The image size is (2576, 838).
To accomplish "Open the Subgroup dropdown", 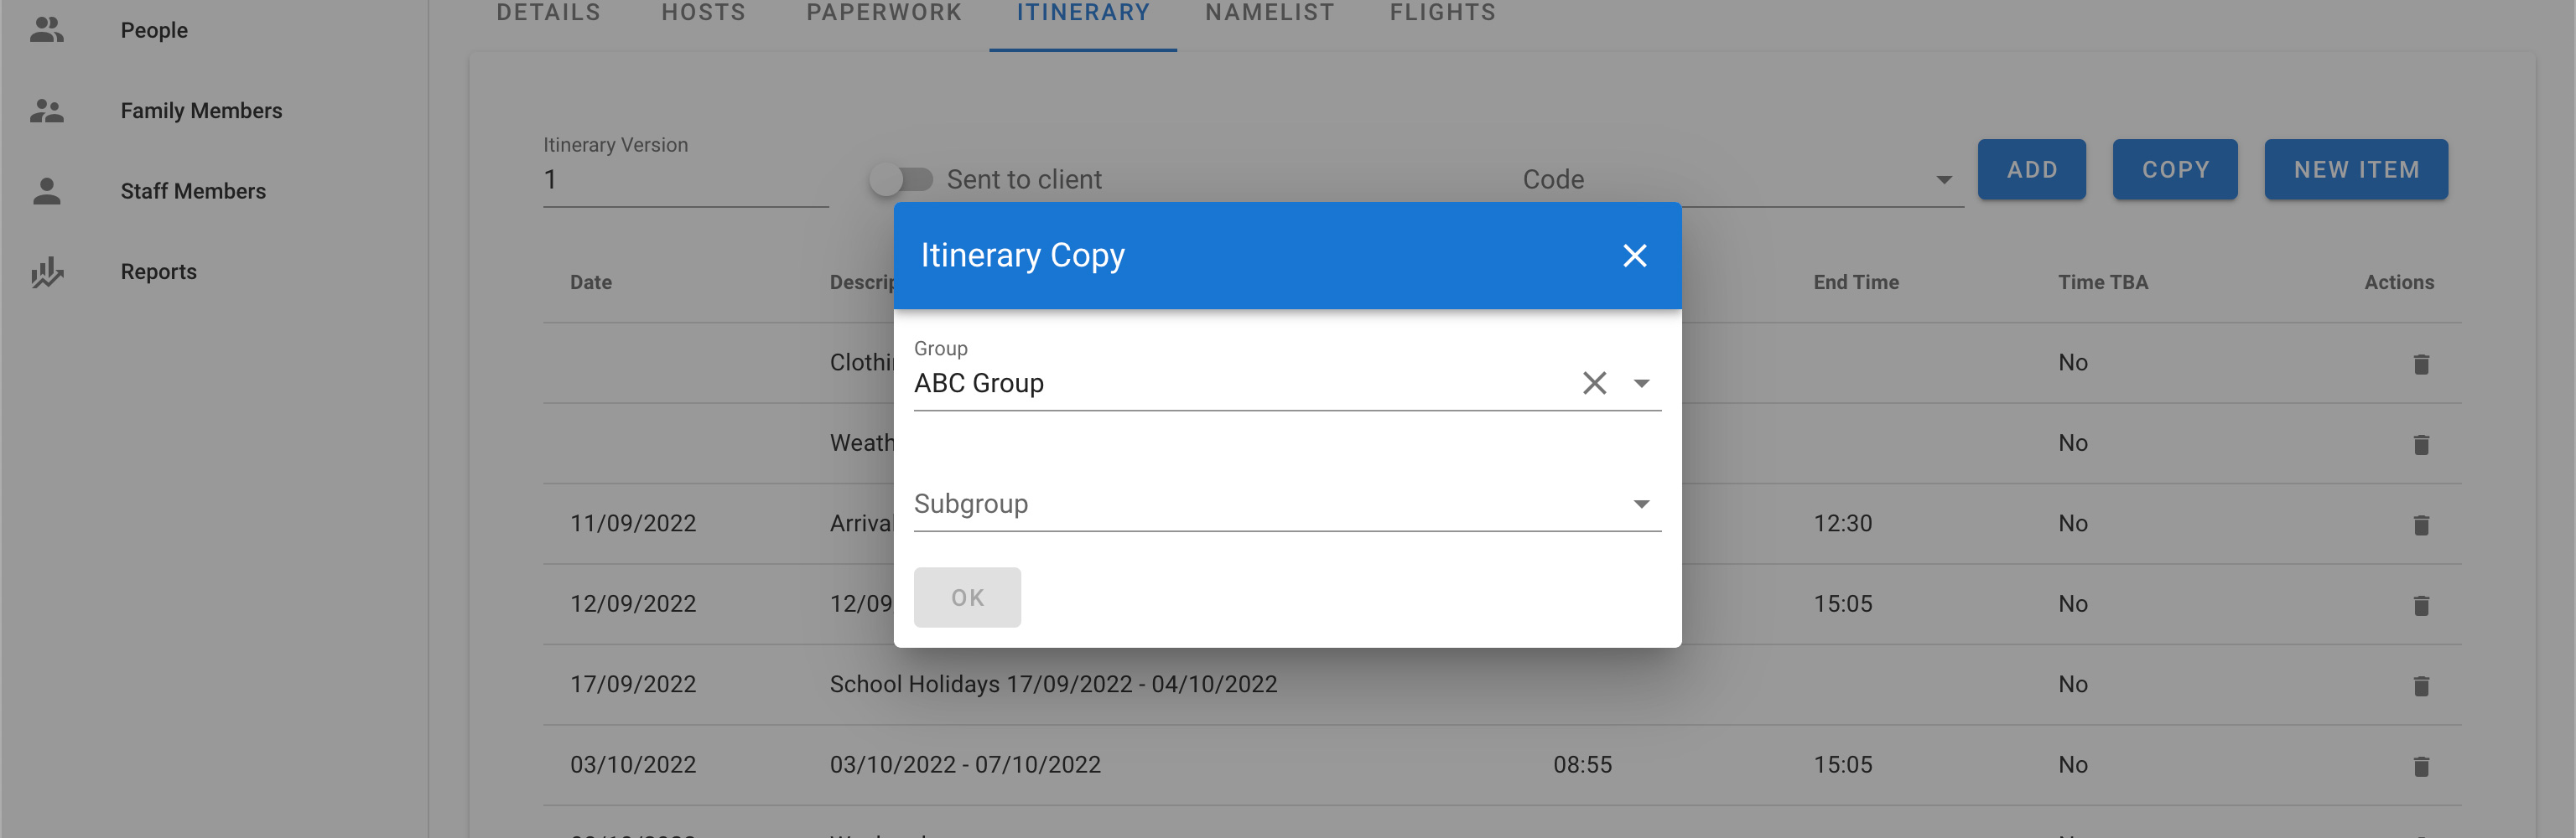I will 1641,504.
